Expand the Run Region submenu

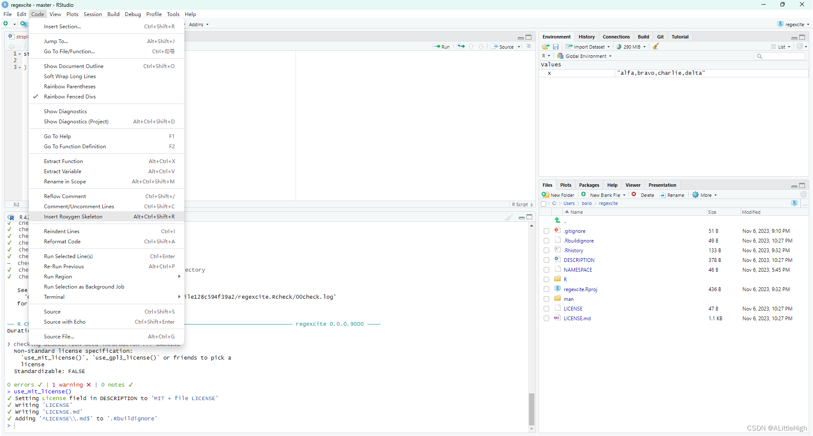[x=107, y=277]
